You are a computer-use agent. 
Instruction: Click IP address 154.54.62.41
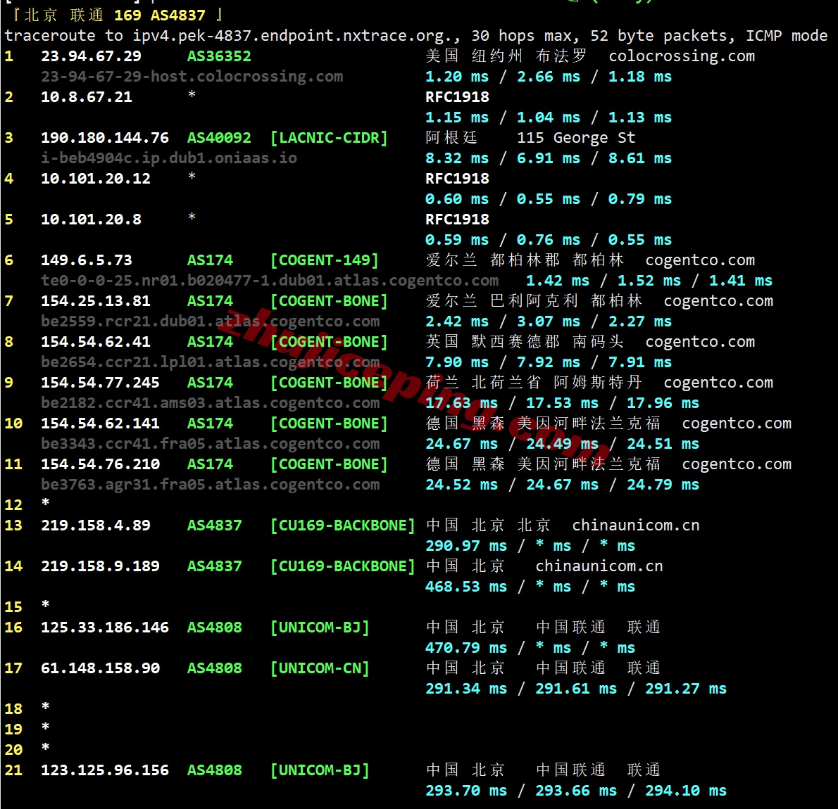96,342
